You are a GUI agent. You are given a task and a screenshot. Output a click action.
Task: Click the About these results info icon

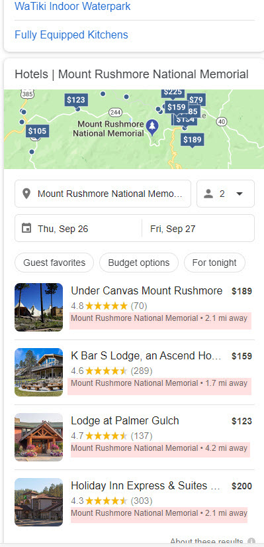click(251, 542)
